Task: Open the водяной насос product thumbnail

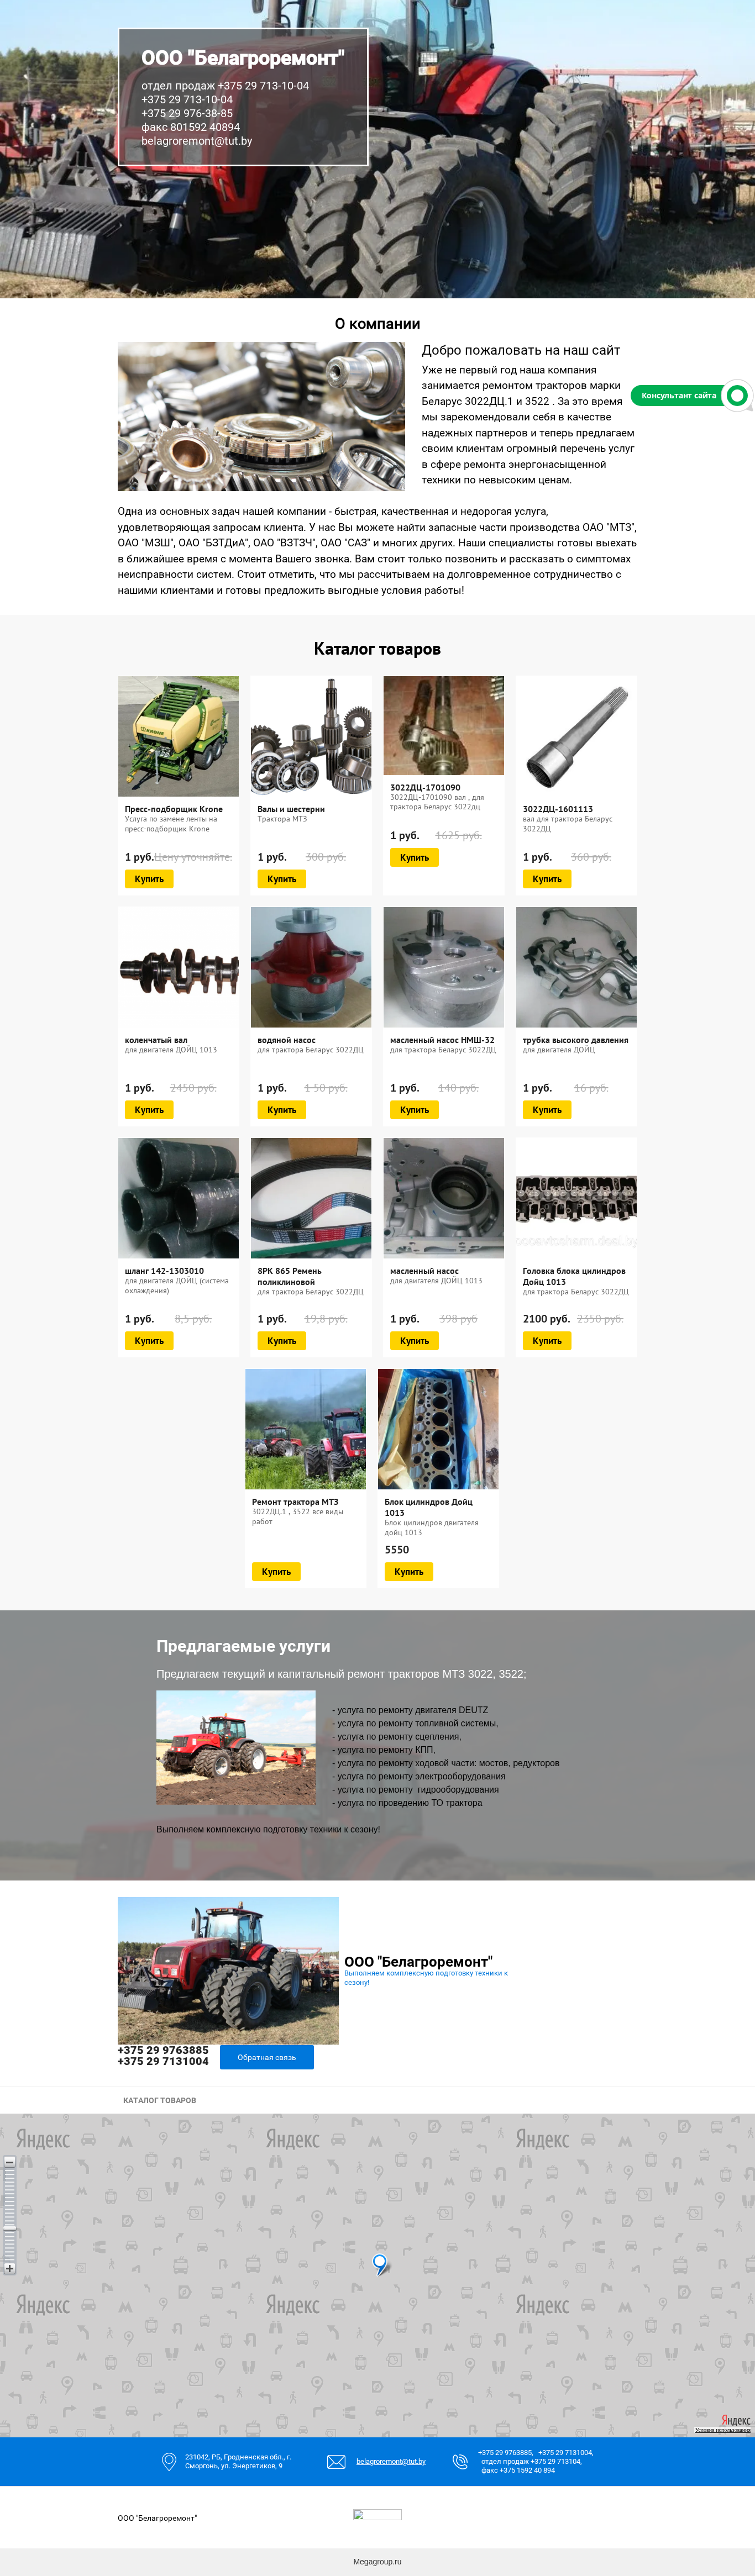Action: click(311, 967)
